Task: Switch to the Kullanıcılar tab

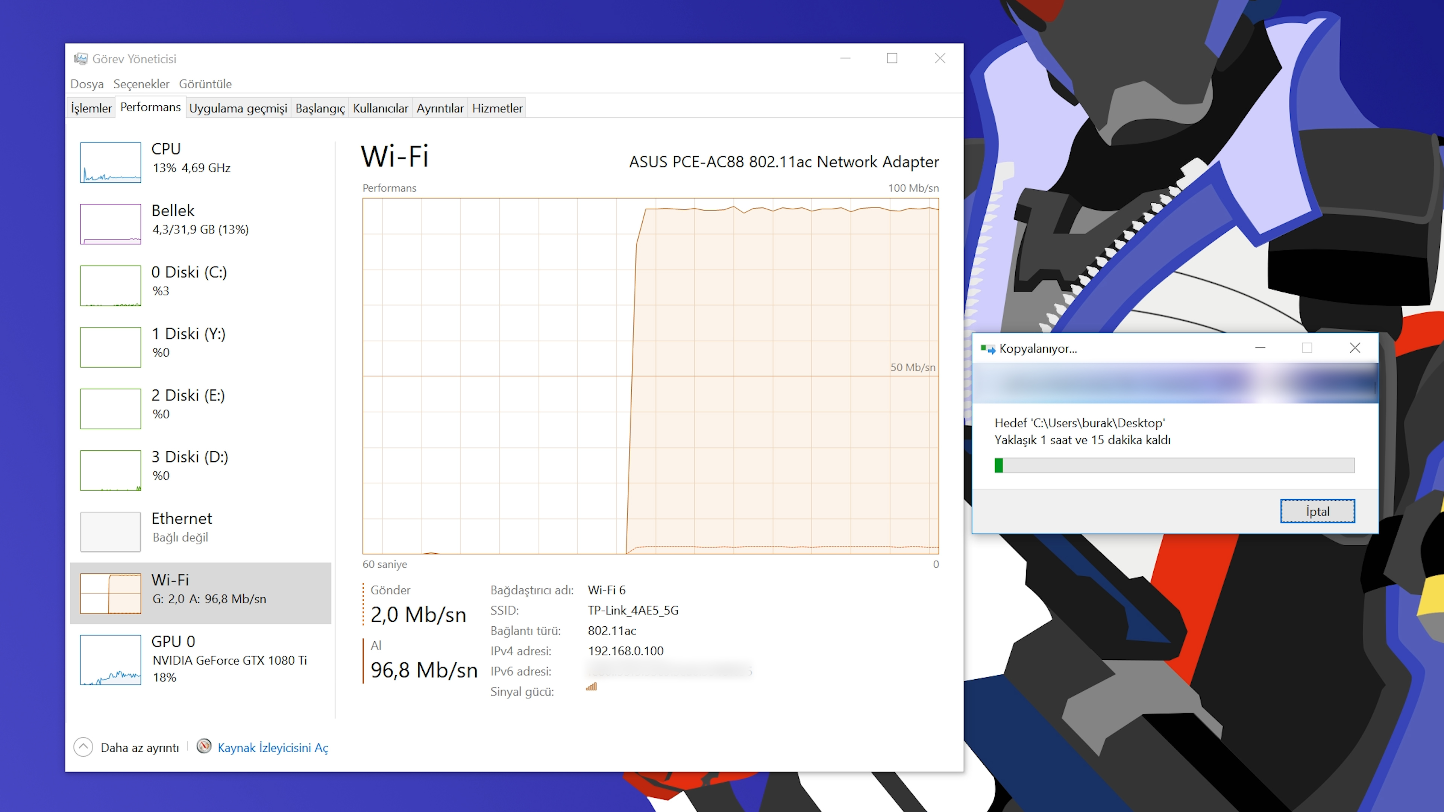Action: tap(381, 108)
